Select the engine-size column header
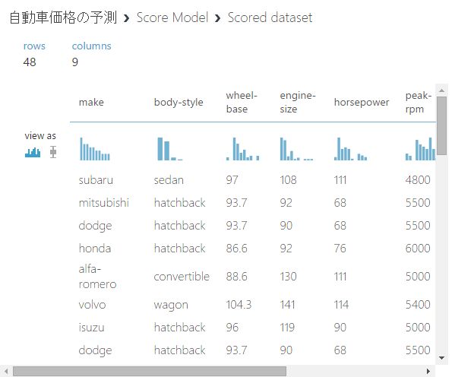Screen dimensions: 455x377 (298, 103)
